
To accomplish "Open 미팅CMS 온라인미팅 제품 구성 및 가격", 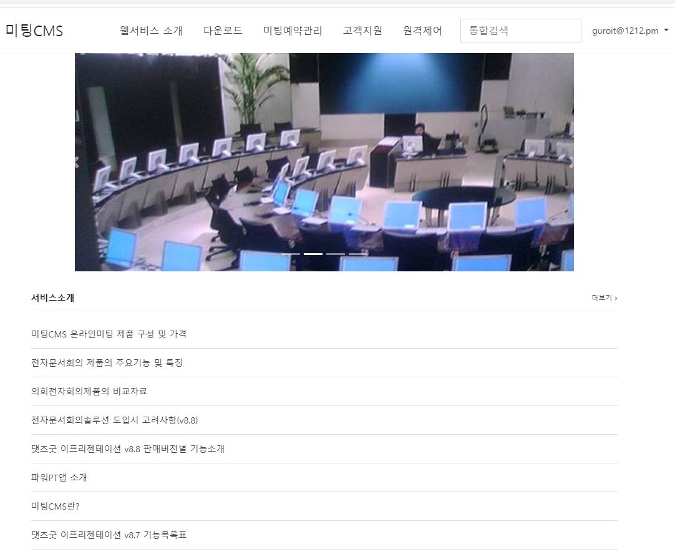I will tap(109, 334).
